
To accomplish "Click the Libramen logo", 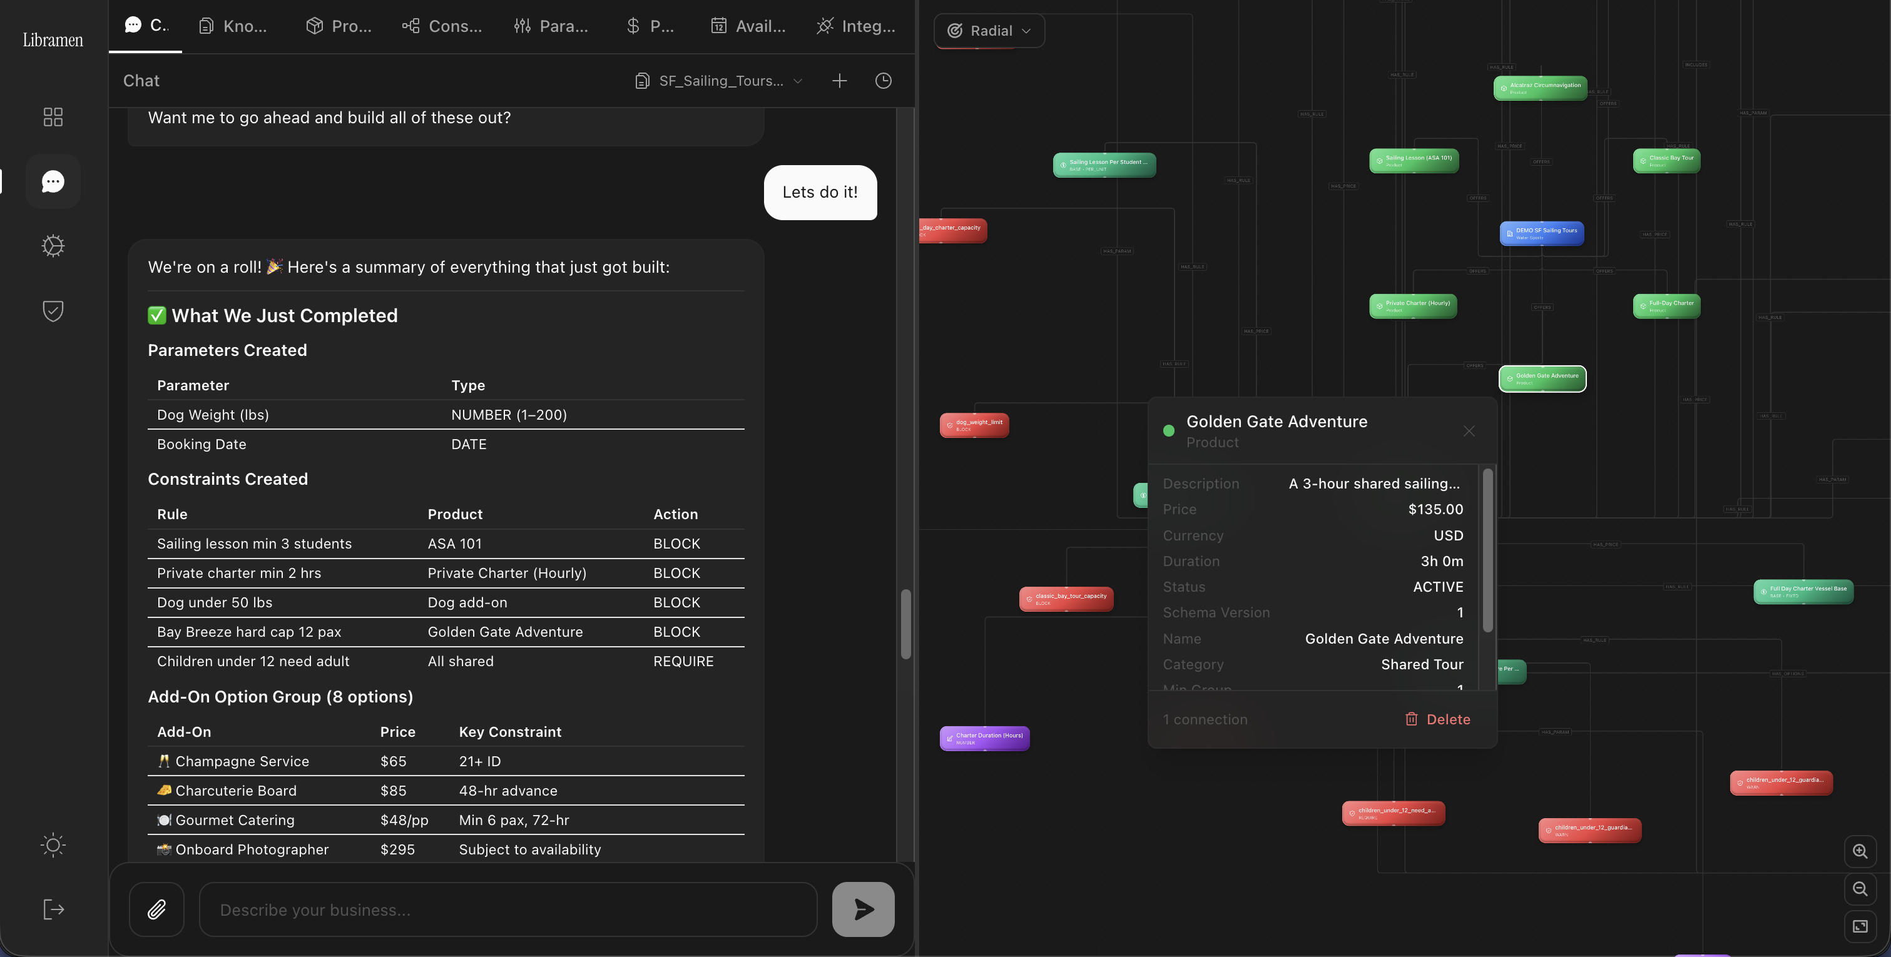I will click(53, 39).
